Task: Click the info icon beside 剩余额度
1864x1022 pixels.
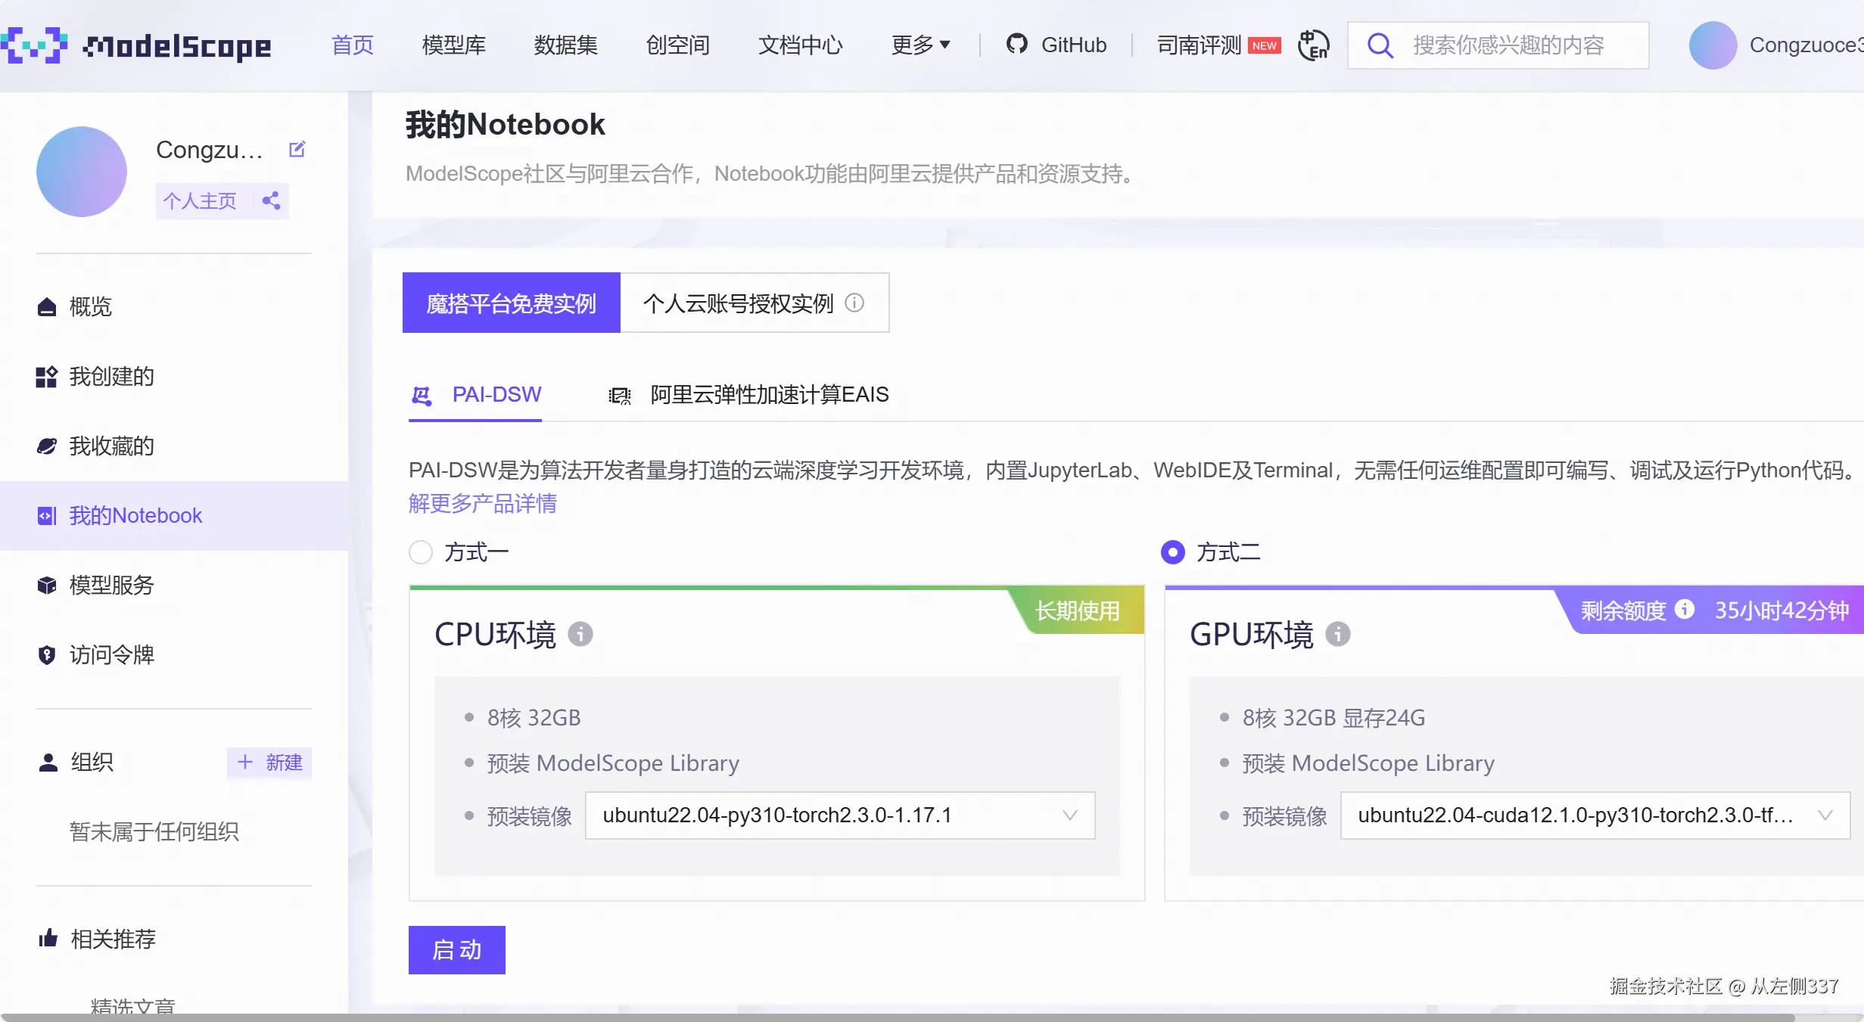Action: [x=1685, y=609]
